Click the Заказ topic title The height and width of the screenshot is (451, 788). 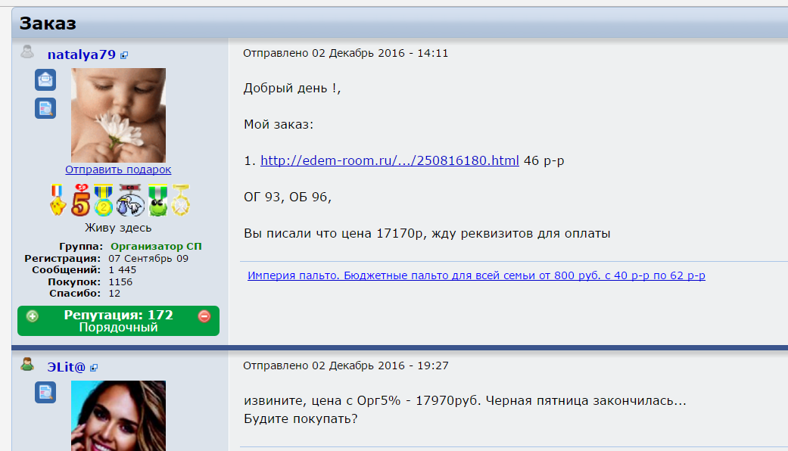click(x=48, y=23)
